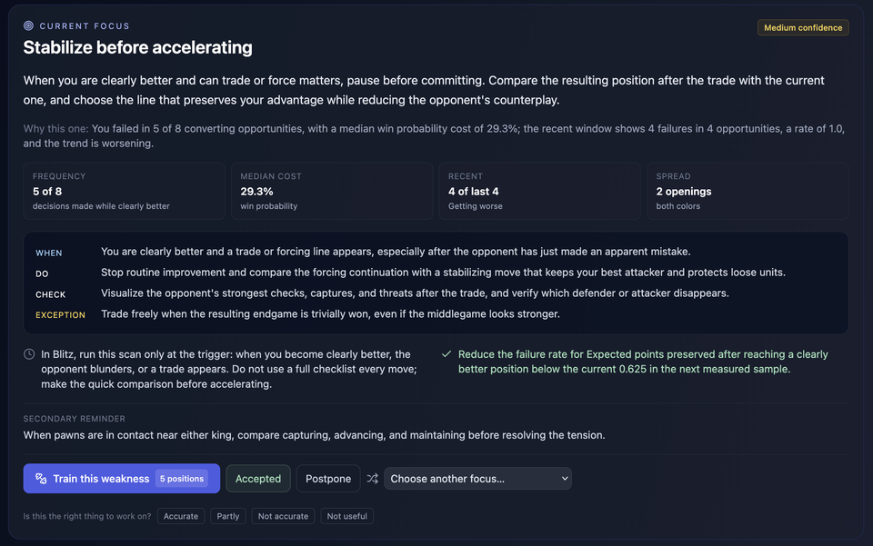The height and width of the screenshot is (546, 873).
Task: Toggle the Accepted status button
Action: coord(257,478)
